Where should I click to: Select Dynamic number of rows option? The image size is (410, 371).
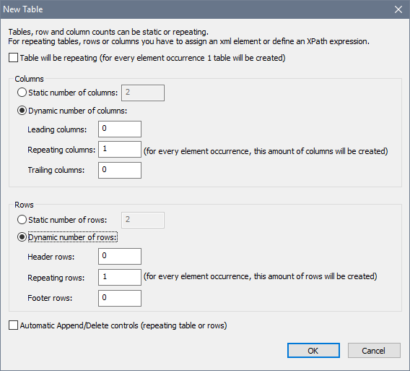point(22,237)
